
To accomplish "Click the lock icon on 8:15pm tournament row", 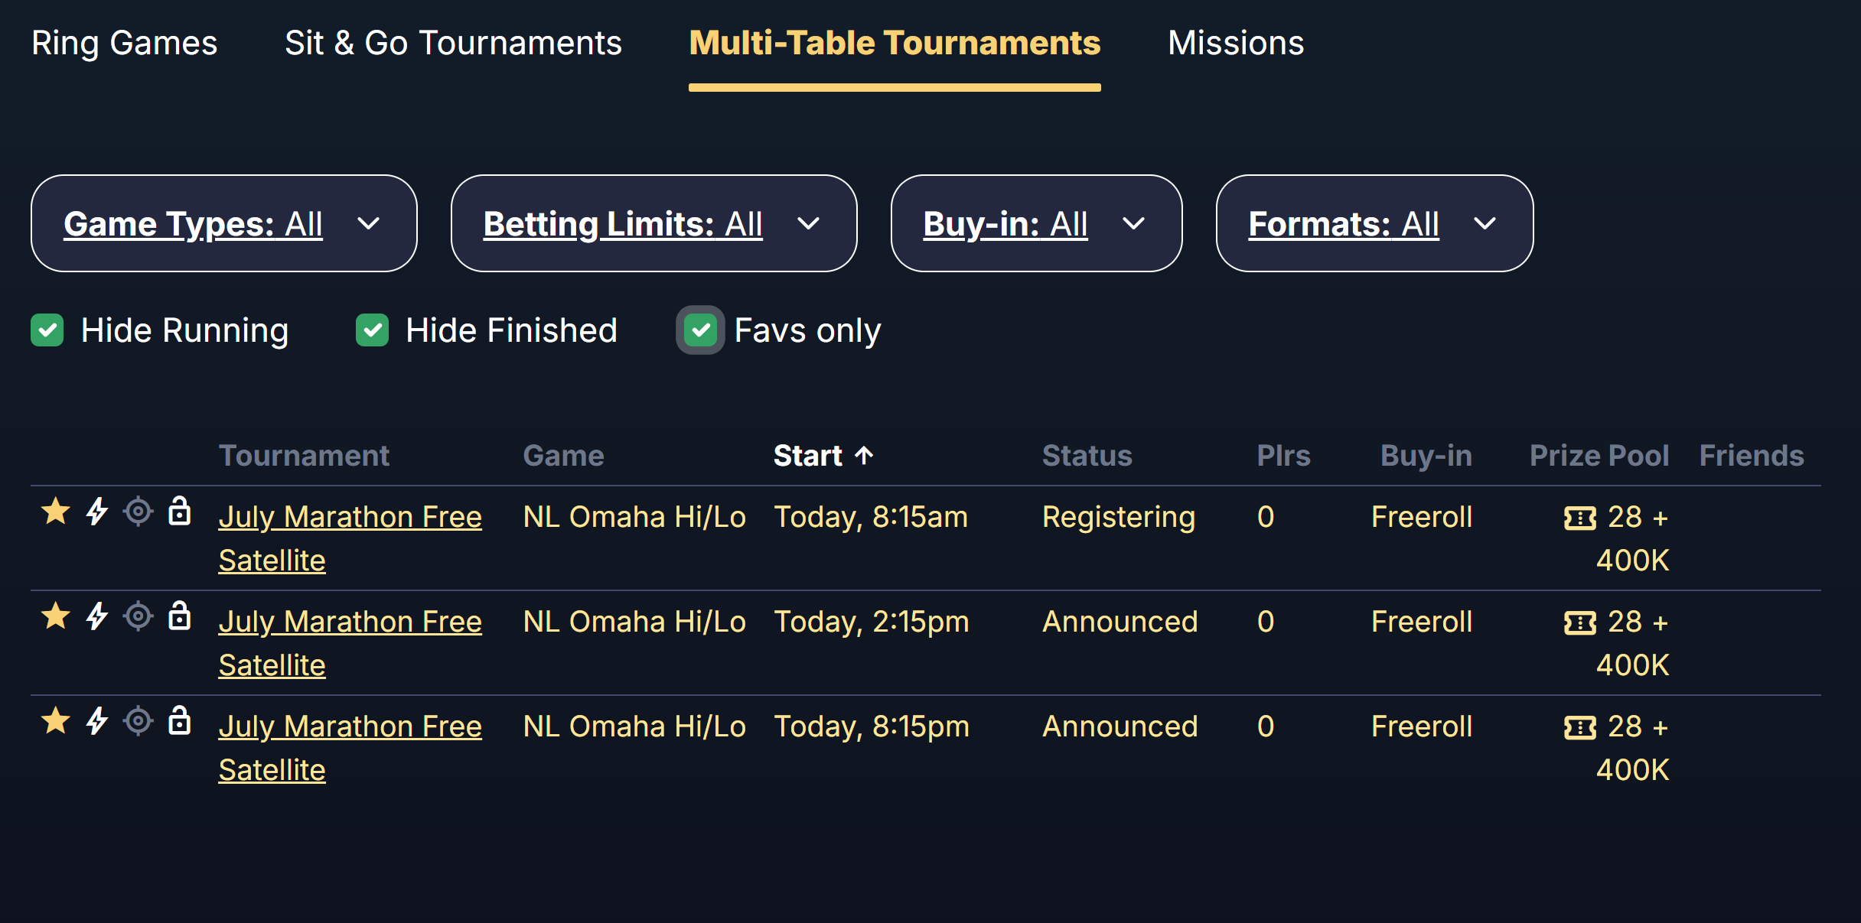I will [180, 720].
